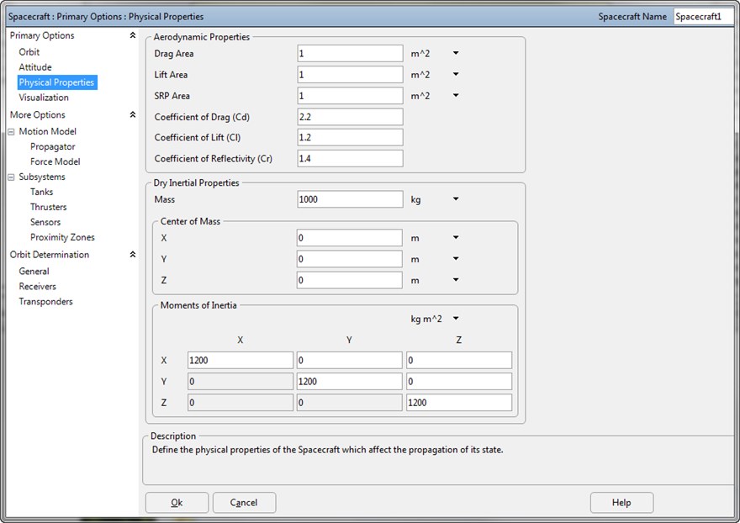Click the Lift Area input field
Screen dimensions: 740x523
(350, 75)
